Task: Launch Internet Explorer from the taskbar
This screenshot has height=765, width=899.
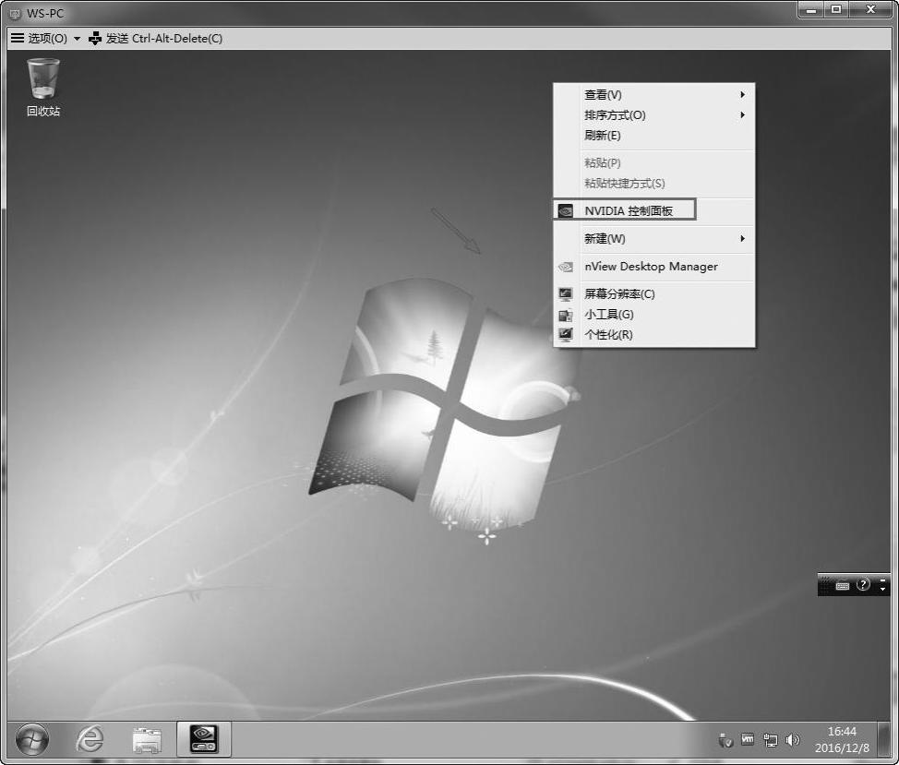Action: (x=90, y=739)
